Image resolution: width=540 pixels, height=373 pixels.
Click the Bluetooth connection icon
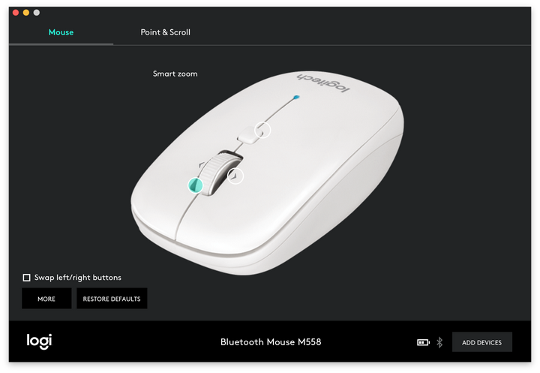(439, 342)
